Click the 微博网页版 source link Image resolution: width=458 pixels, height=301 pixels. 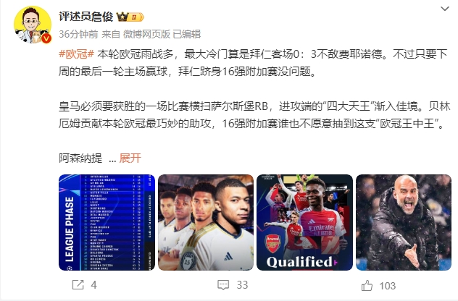146,34
